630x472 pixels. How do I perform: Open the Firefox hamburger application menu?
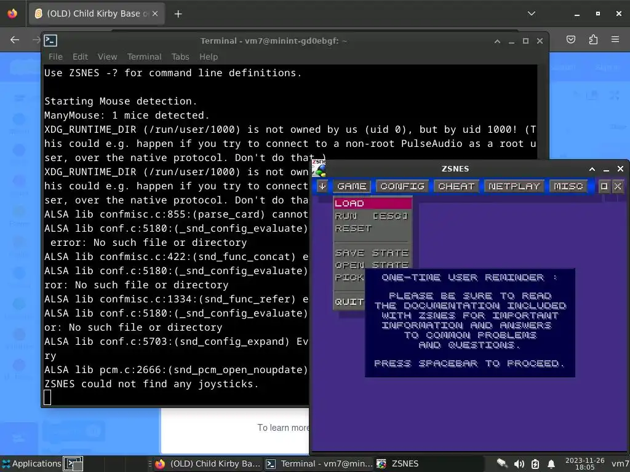(x=615, y=39)
